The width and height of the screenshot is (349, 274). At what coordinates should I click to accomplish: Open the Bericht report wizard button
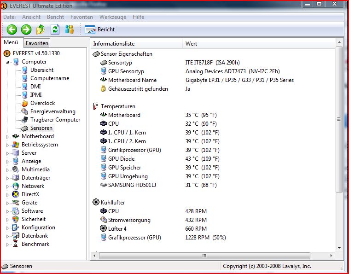click(100, 29)
